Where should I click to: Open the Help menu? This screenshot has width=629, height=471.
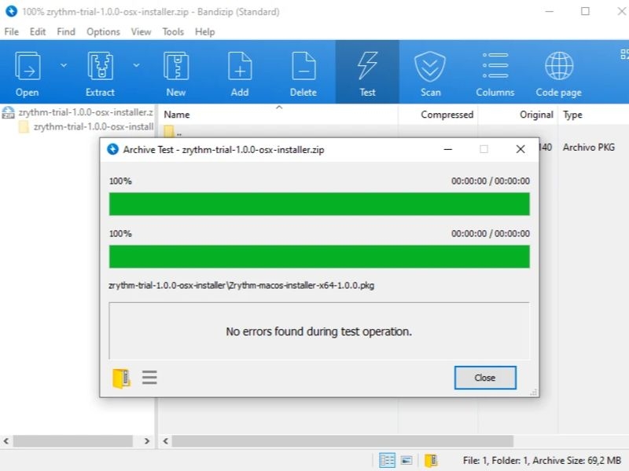tap(205, 31)
